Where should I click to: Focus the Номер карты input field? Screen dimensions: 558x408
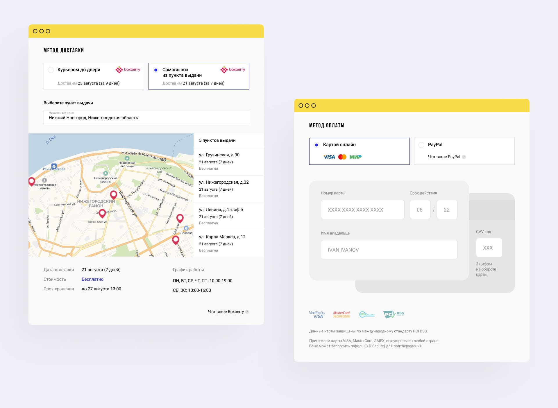(362, 210)
